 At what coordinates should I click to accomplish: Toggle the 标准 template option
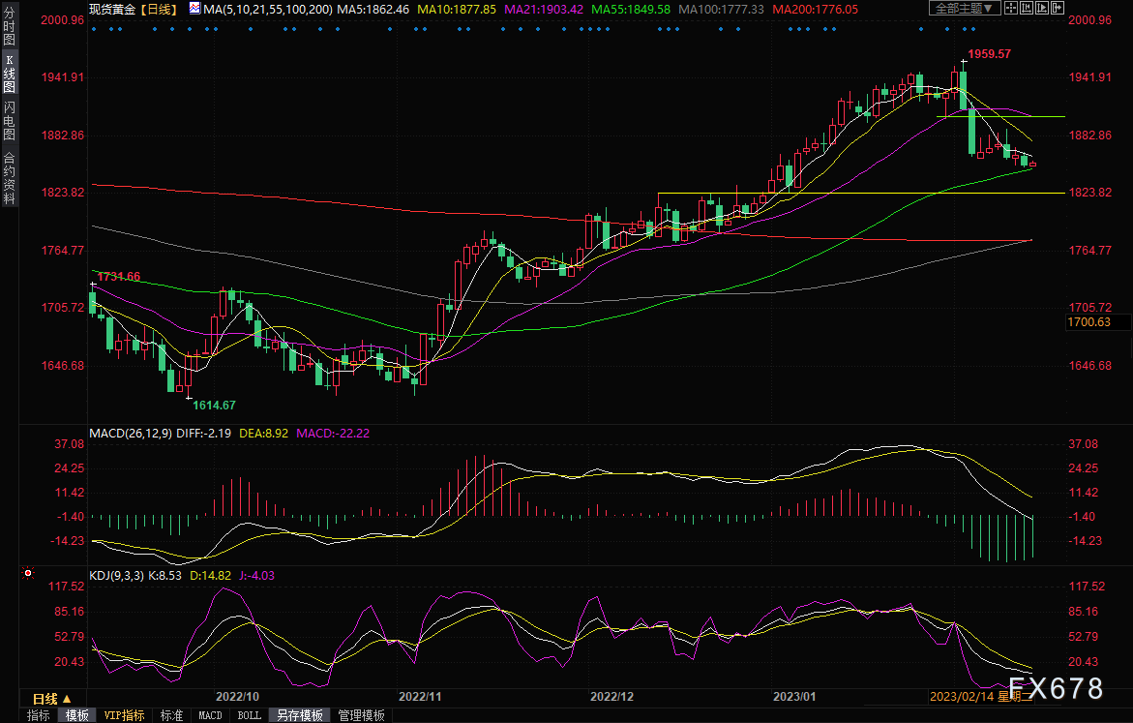pyautogui.click(x=171, y=715)
